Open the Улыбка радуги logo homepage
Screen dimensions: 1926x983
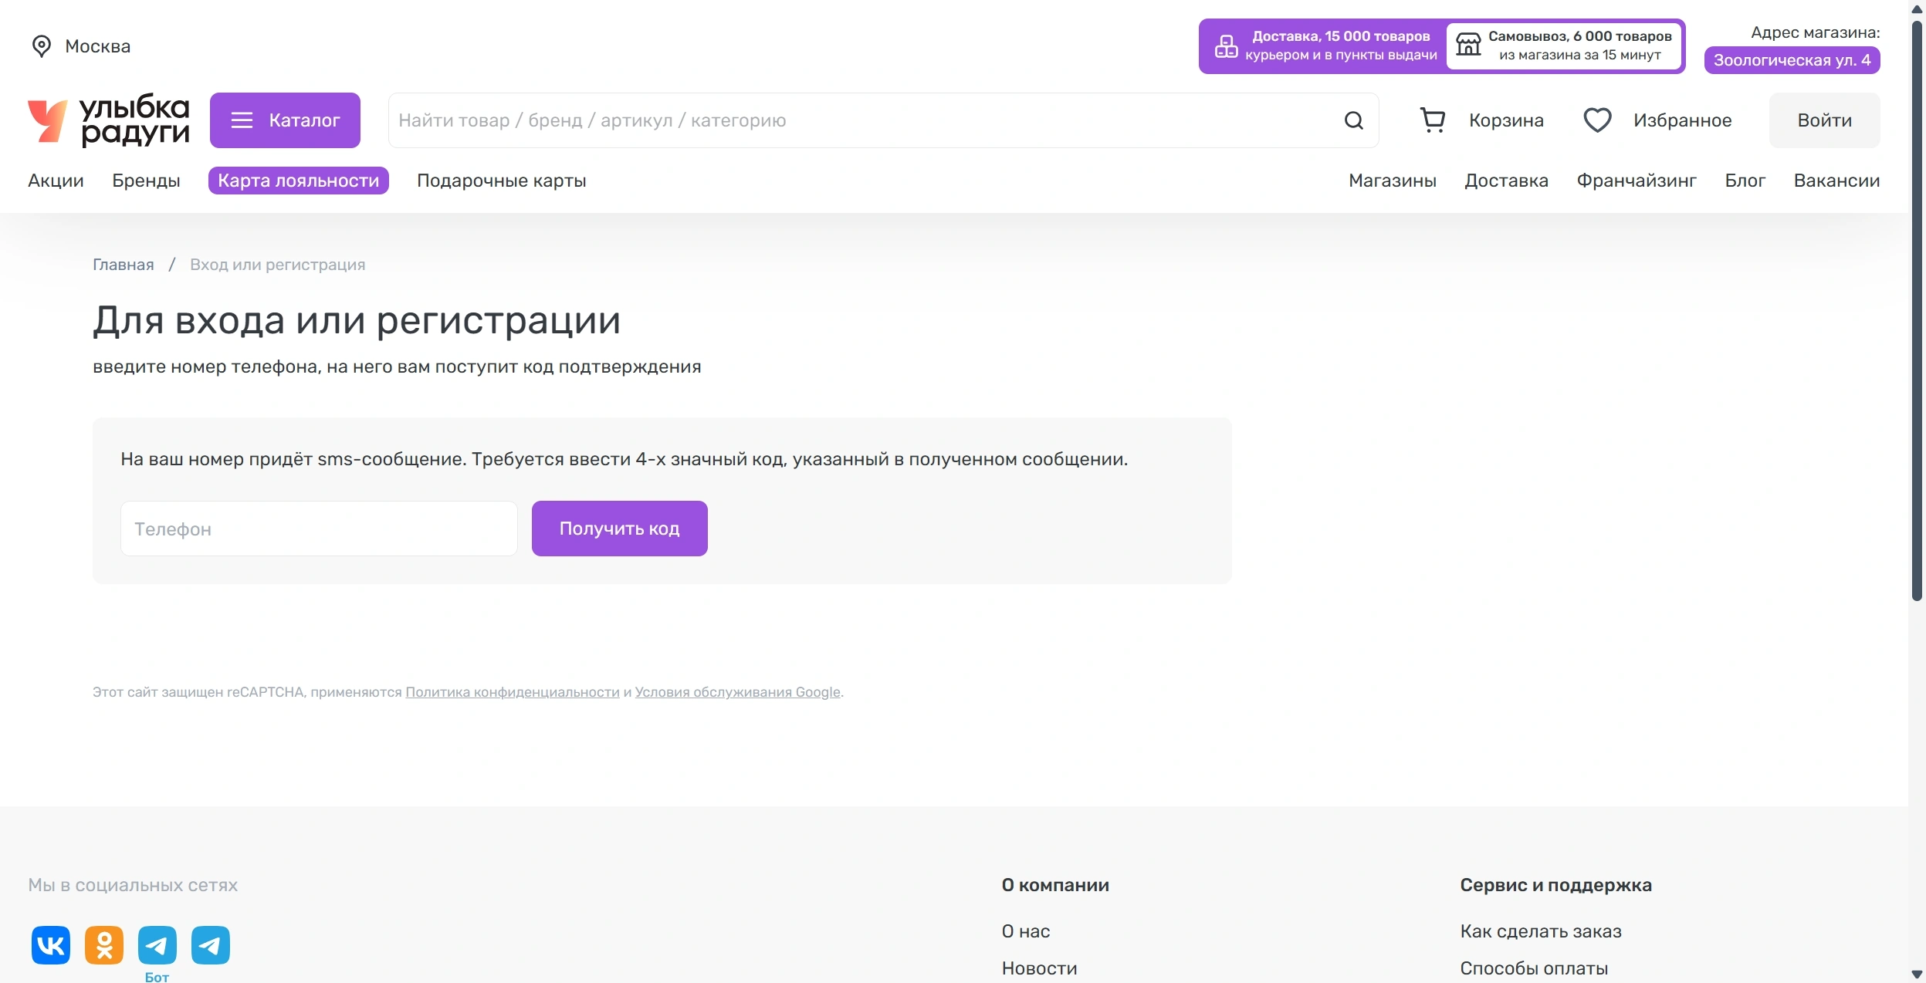pos(109,120)
